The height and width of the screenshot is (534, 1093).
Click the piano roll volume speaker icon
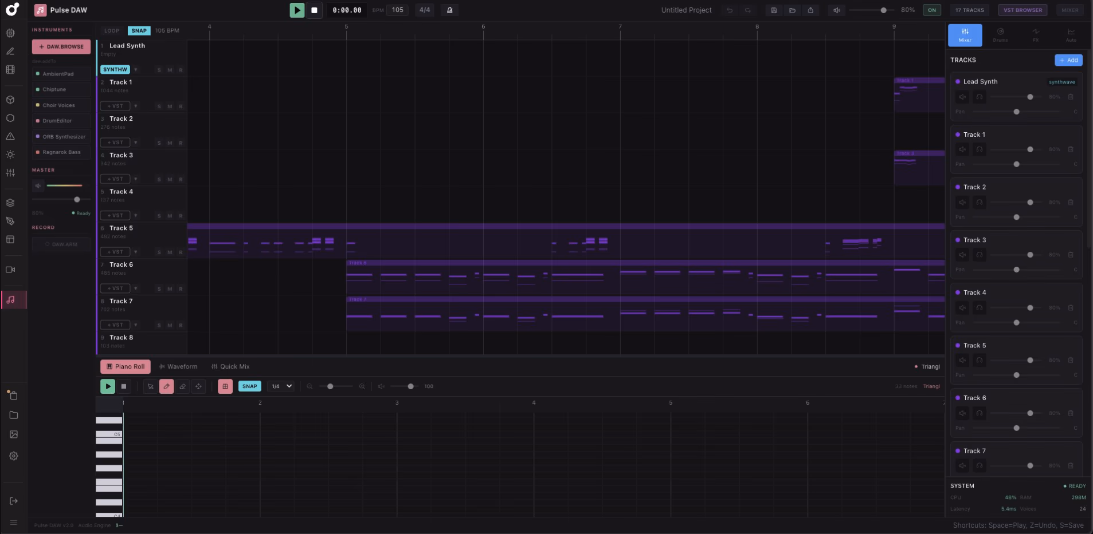(x=381, y=386)
